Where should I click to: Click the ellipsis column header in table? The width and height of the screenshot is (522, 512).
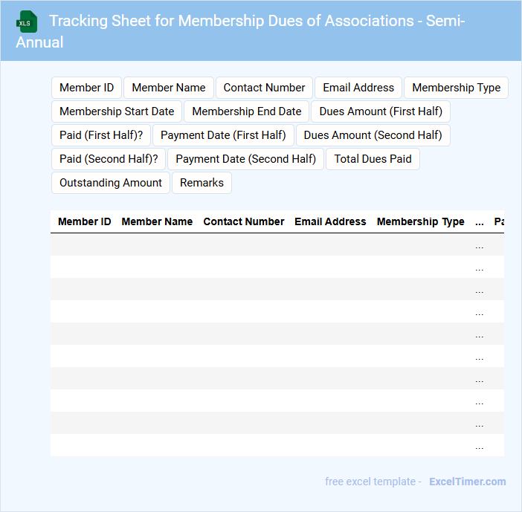tap(479, 221)
